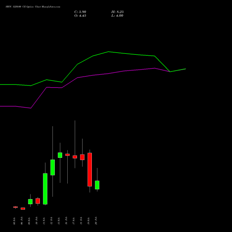Select the 05 Feb date label
The height and width of the screenshot is (232, 232).
[14, 220]
